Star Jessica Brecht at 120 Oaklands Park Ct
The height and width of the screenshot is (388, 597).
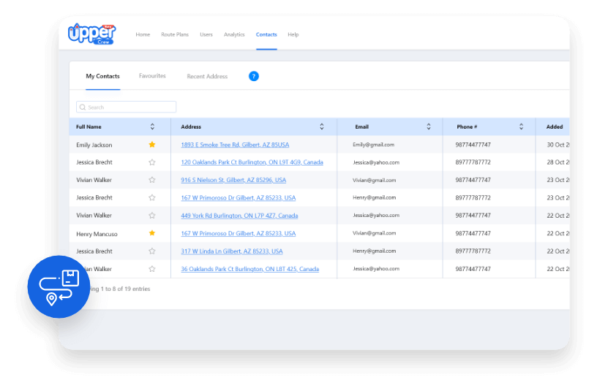point(152,162)
